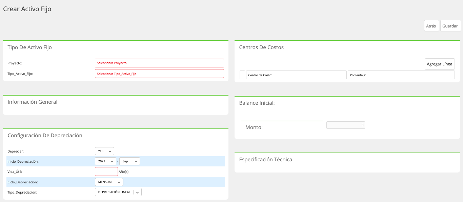Save the asset with Guardar
Screen dimensions: 463x202
click(450, 26)
